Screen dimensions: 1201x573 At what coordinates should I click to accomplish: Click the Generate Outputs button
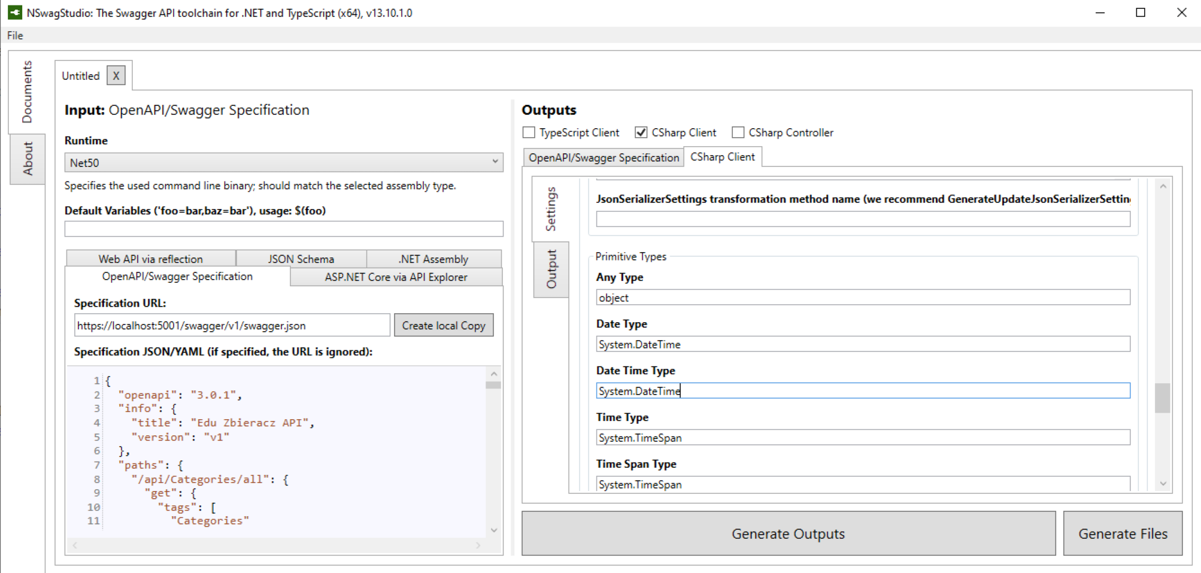point(788,533)
